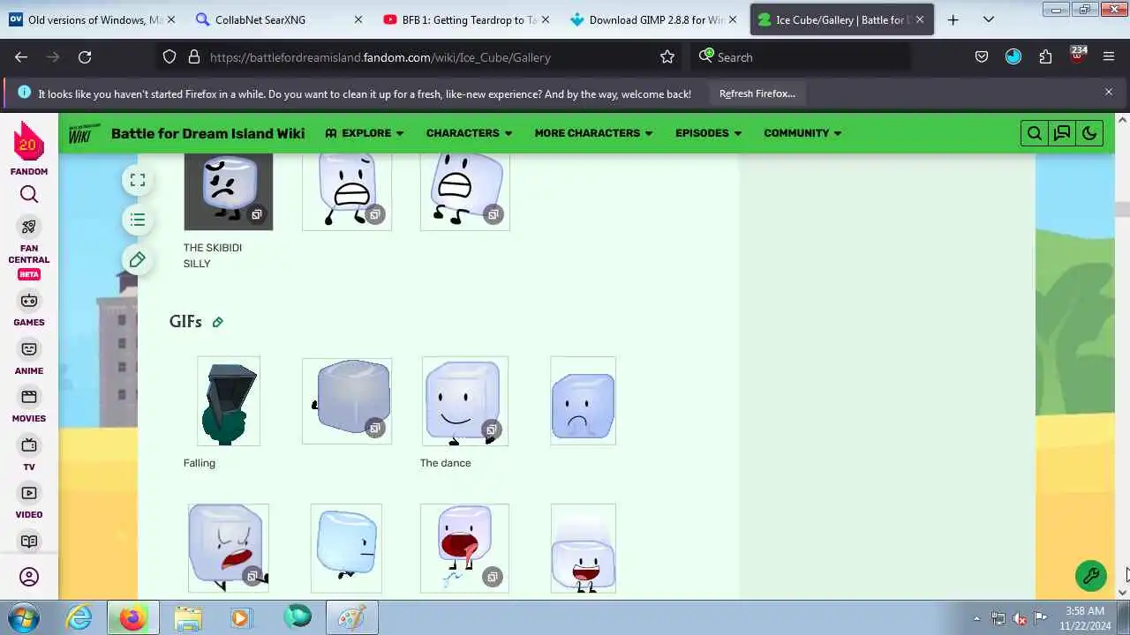Open the wiki discussions icon

click(1062, 133)
